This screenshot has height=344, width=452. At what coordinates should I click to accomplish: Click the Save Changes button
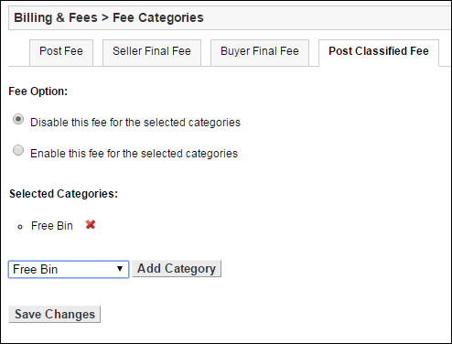pyautogui.click(x=55, y=314)
